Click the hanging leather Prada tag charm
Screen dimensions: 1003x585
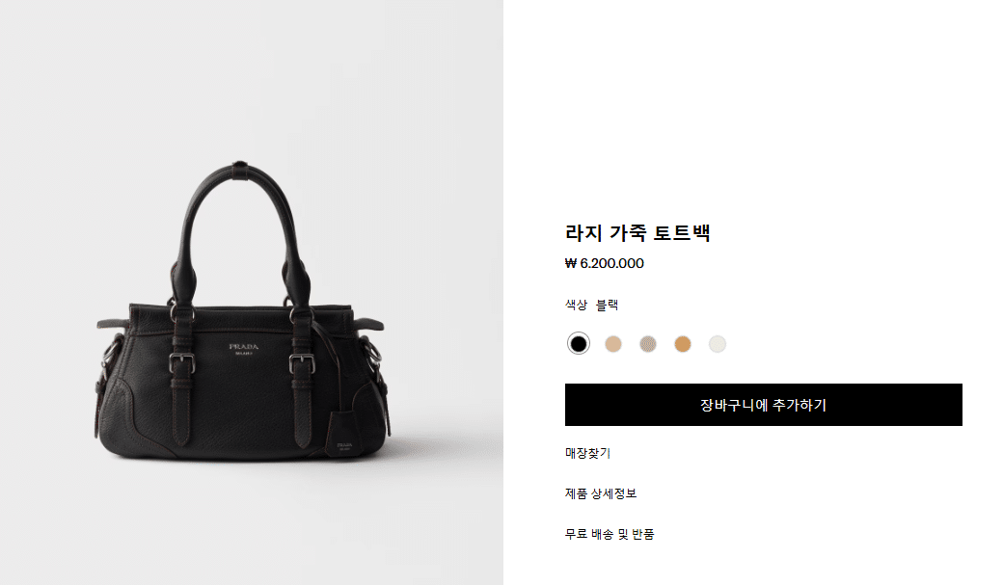click(343, 435)
